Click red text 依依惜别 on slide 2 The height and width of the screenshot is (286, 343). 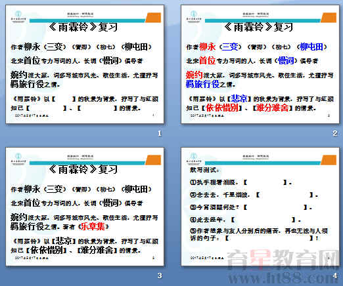222,108
